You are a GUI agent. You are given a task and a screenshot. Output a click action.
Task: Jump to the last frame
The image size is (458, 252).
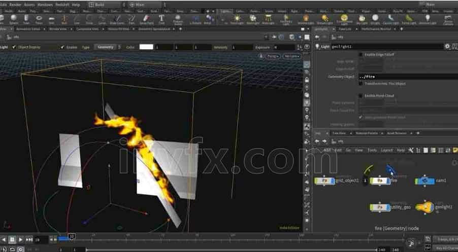[x=29, y=240]
